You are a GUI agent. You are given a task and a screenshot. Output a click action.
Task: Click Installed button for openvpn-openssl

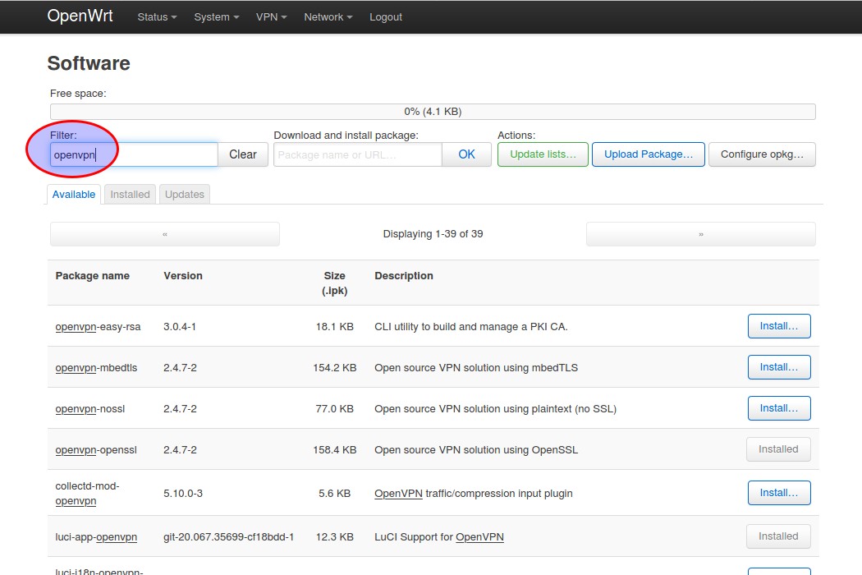pos(778,449)
